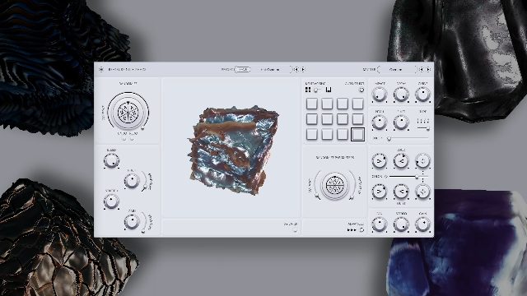This screenshot has height=296, width=527.
Task: Click upper split-arrow icon knob in right panel
Action: (401, 161)
